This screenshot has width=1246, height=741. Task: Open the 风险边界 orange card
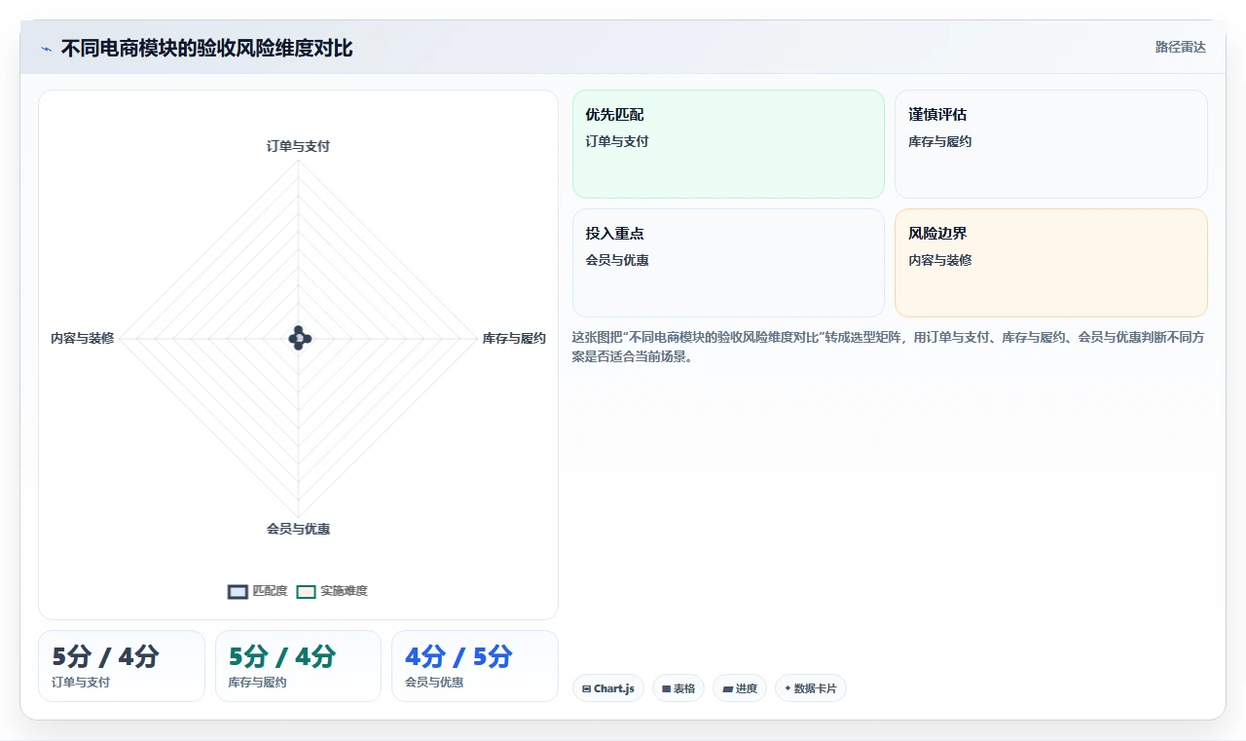pyautogui.click(x=1051, y=263)
